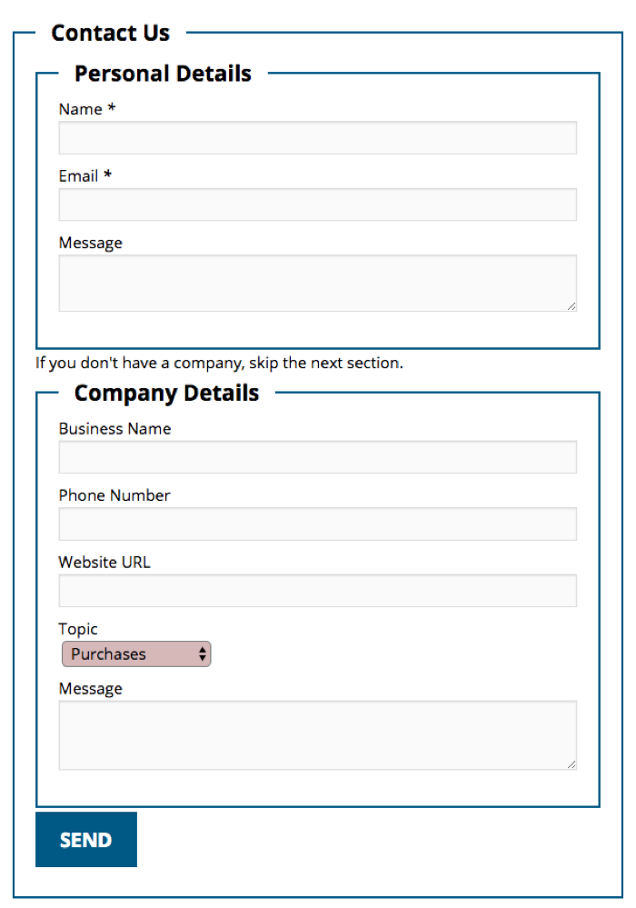Click the Website URL label
The width and height of the screenshot is (636, 908).
pyautogui.click(x=104, y=563)
